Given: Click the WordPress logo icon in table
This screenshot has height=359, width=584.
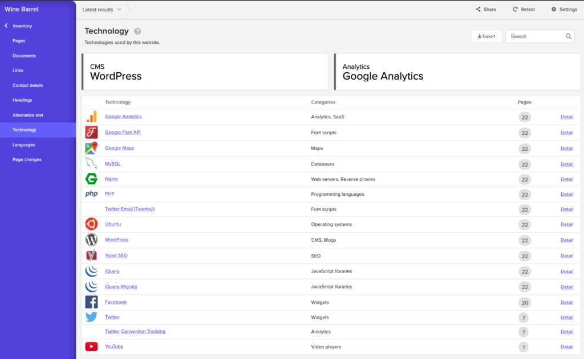Looking at the screenshot, I should (x=91, y=240).
